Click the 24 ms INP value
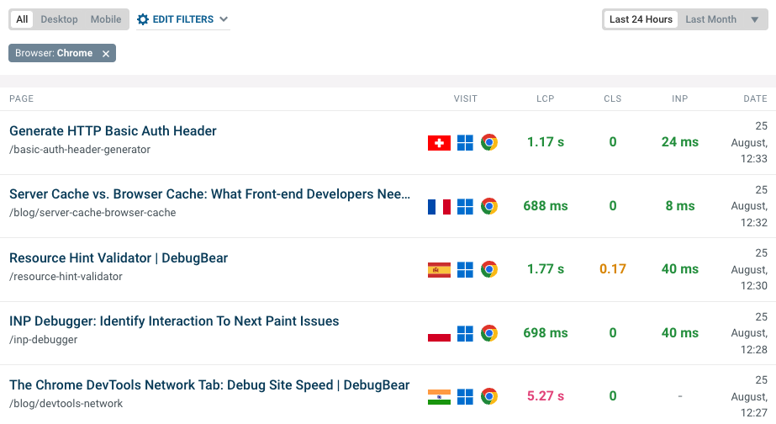 tap(680, 142)
